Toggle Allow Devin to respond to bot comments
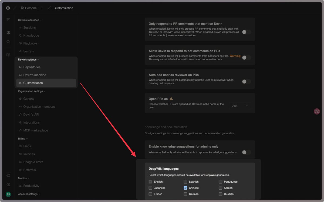Viewport: 324px width, 202px height. click(x=246, y=57)
